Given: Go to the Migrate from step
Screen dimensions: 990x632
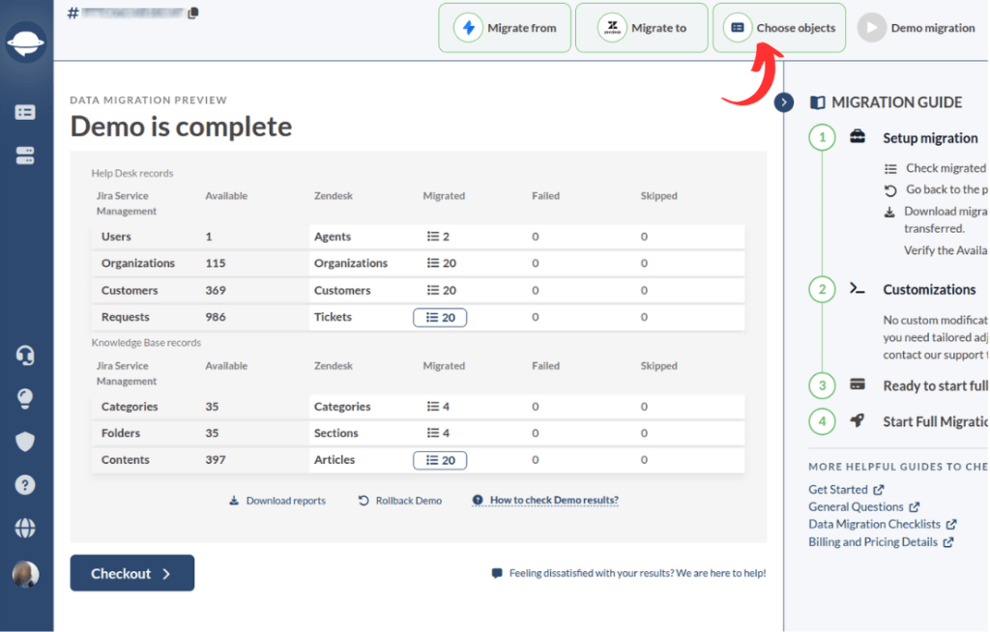Looking at the screenshot, I should 505,28.
